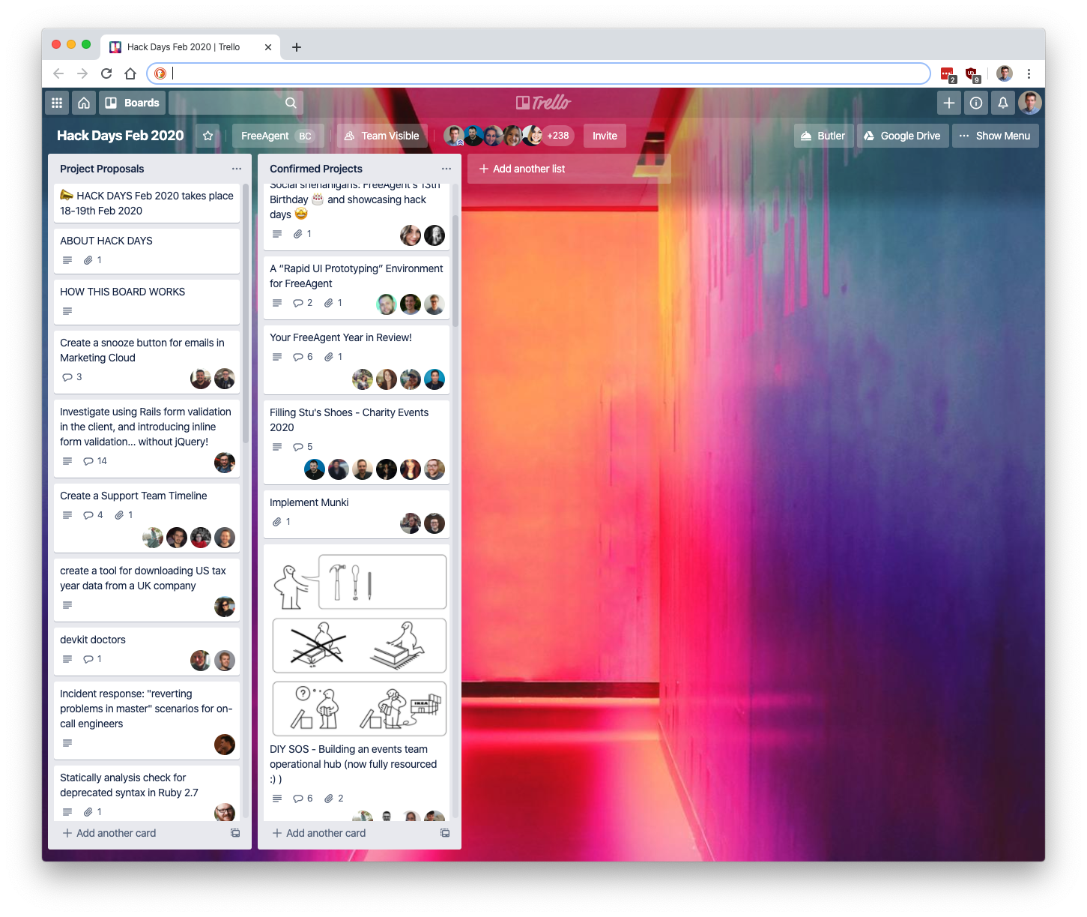Open Your FreeAgent Year in Review card
Viewport: 1087px width, 917px height.
click(x=357, y=359)
